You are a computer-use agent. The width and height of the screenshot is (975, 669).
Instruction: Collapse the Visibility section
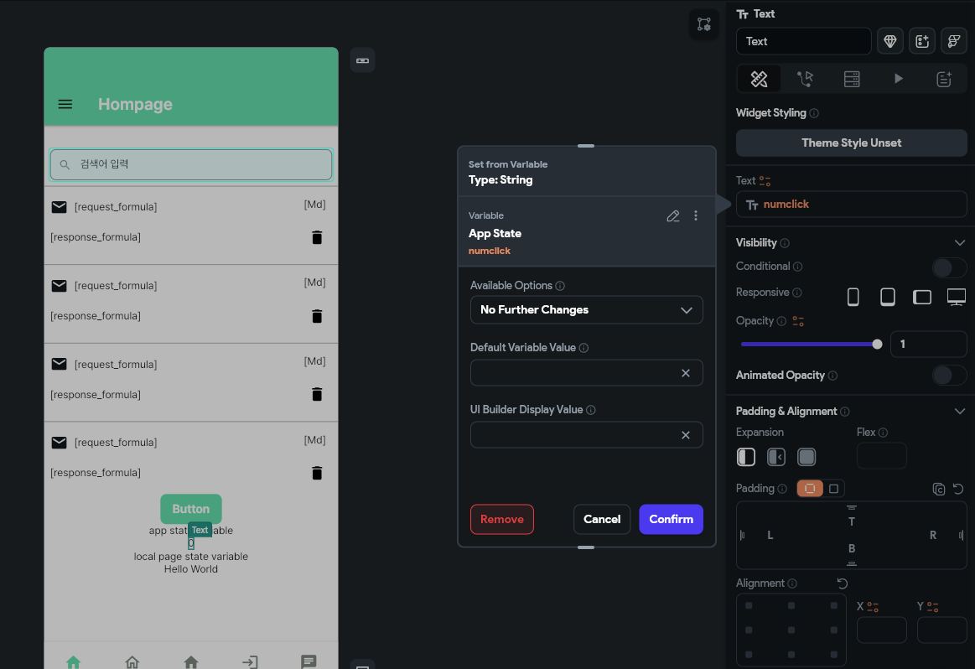959,242
